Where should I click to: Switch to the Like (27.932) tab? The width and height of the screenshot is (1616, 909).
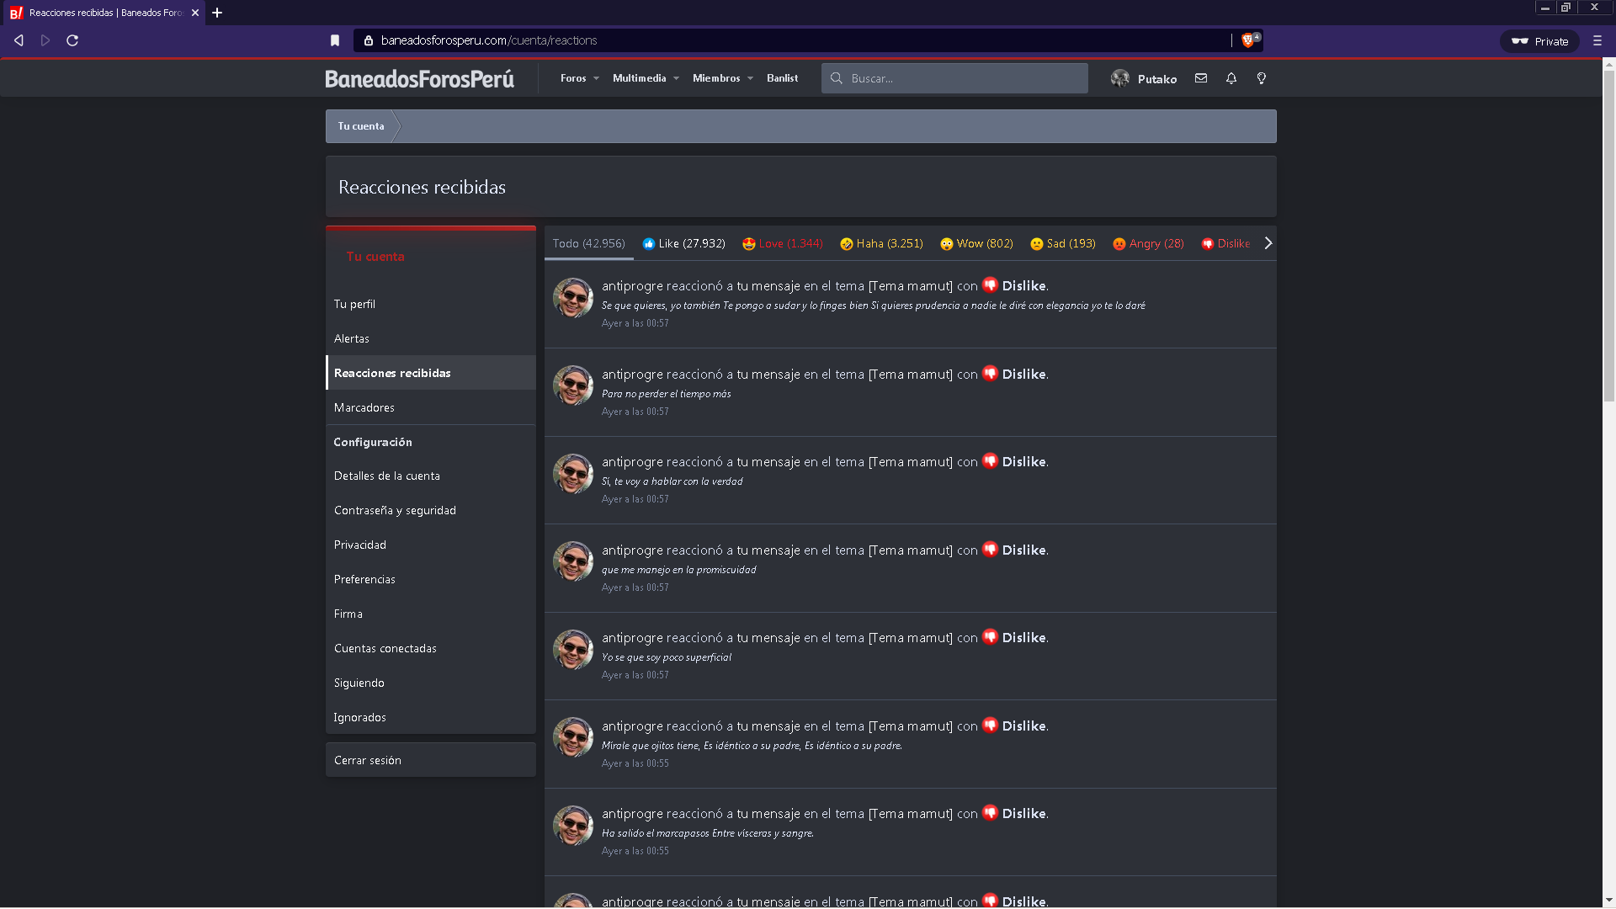(683, 243)
